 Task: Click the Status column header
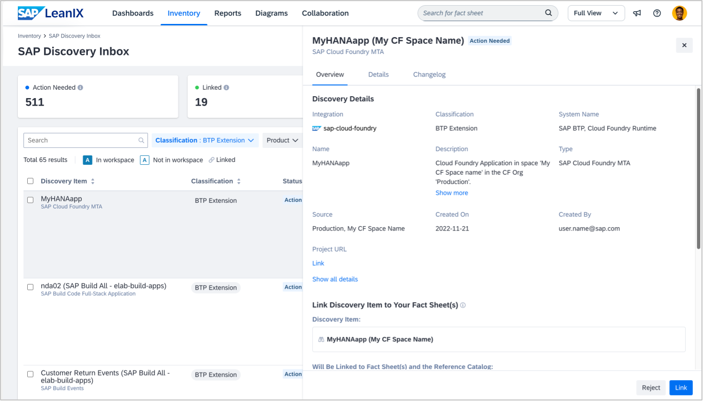(x=292, y=181)
